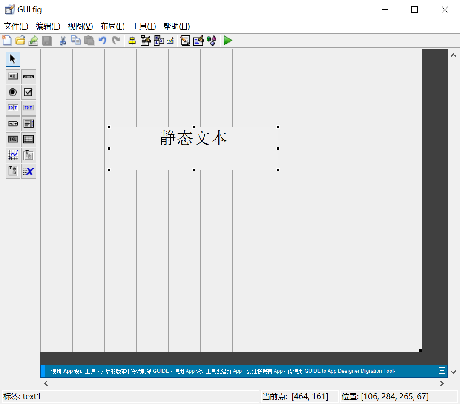Open the Align Objects dialog

click(x=132, y=41)
